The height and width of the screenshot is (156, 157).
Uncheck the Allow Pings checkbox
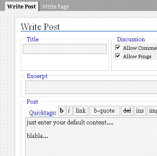point(118,56)
